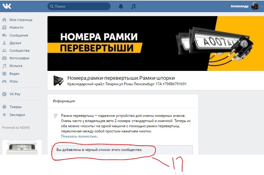Open Товары in sidebar
Image resolution: width=264 pixels, height=175 pixels.
[16, 107]
